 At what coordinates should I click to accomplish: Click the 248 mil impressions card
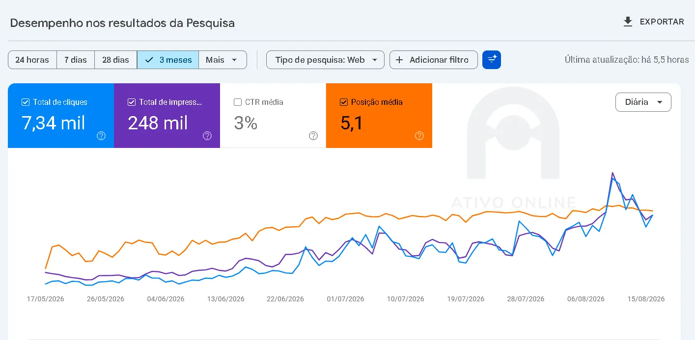167,116
